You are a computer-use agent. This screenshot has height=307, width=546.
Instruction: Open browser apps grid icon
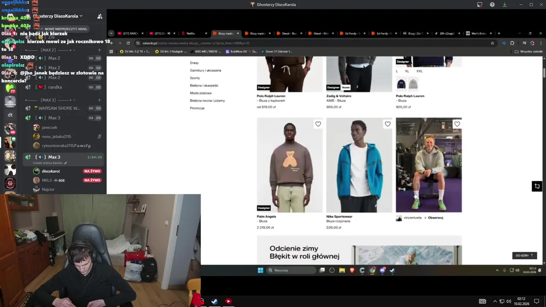pyautogui.click(x=111, y=52)
